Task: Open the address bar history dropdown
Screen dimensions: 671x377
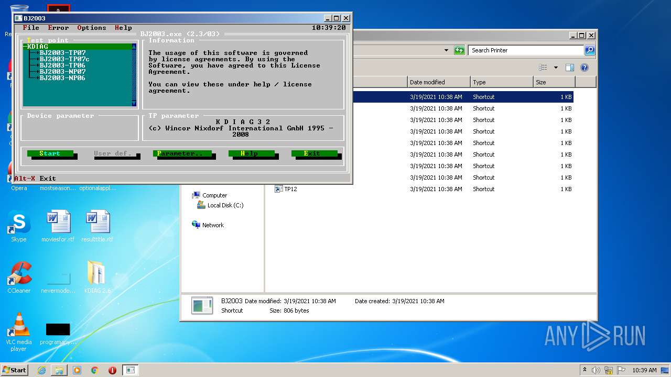Action: (x=446, y=50)
